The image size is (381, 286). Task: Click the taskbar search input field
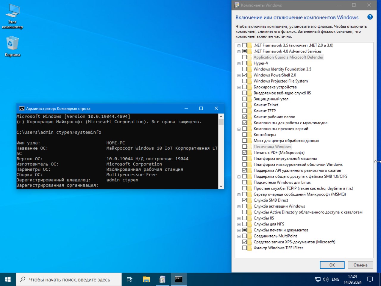click(69, 279)
